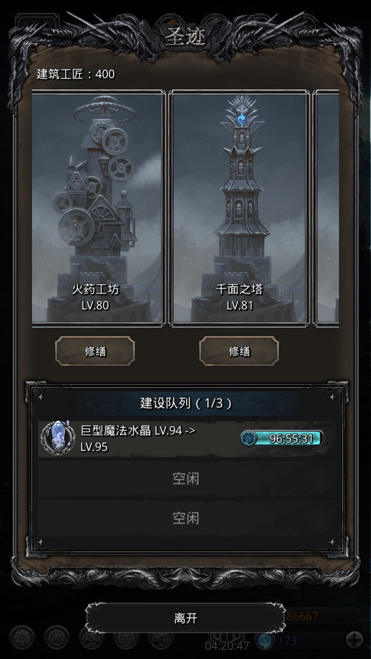Click the dimmed gear settings icon at bottom
The width and height of the screenshot is (371, 659).
tap(22, 638)
